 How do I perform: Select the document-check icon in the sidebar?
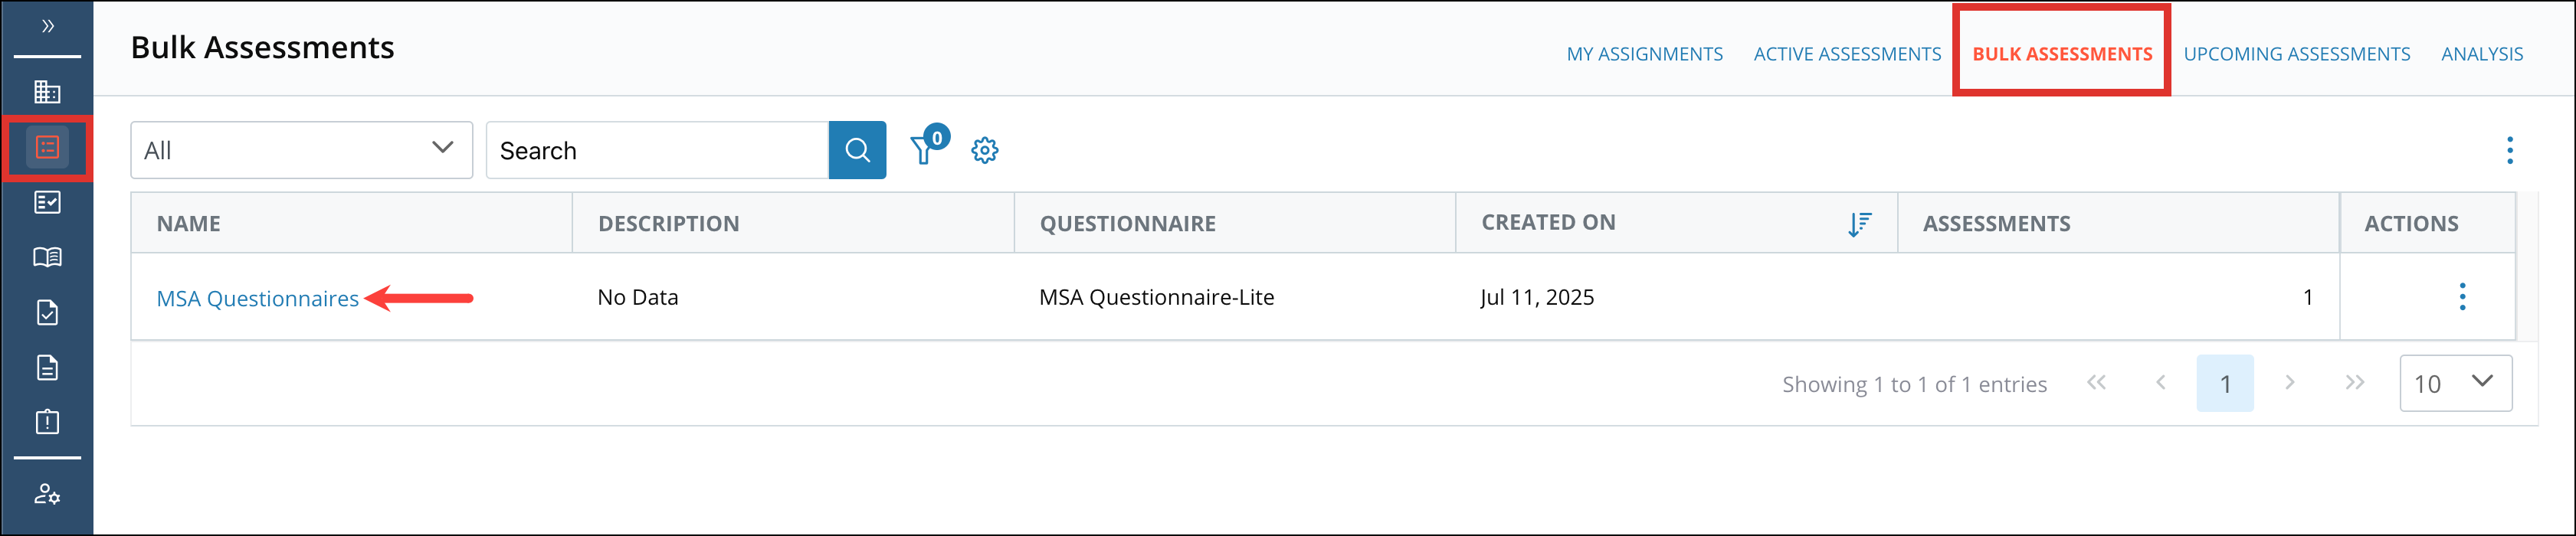(x=47, y=312)
